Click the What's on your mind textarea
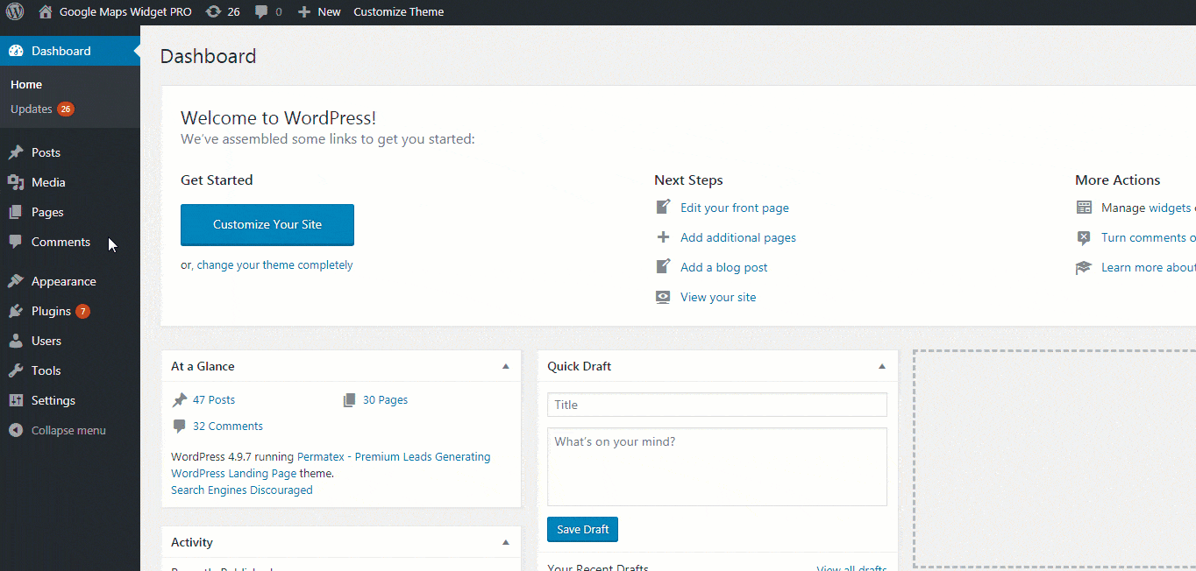The image size is (1196, 571). (717, 467)
